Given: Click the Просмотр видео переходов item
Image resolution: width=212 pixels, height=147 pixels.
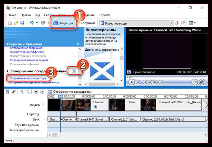Looking at the screenshot, I should 28,56.
